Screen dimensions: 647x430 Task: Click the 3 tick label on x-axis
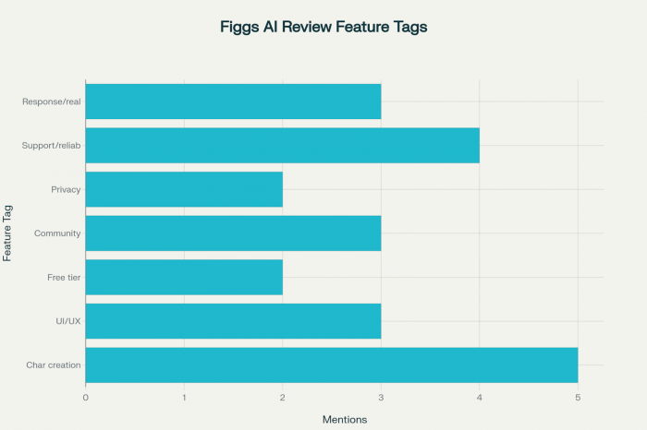[381, 398]
